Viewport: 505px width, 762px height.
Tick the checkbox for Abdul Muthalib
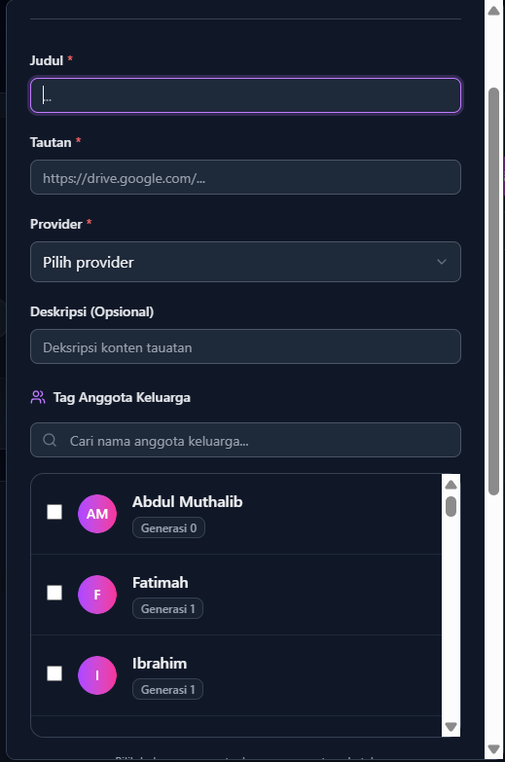[x=54, y=512]
